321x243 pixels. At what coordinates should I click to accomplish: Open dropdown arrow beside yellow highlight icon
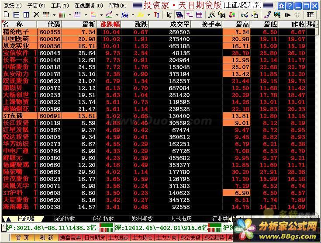(x=148, y=15)
